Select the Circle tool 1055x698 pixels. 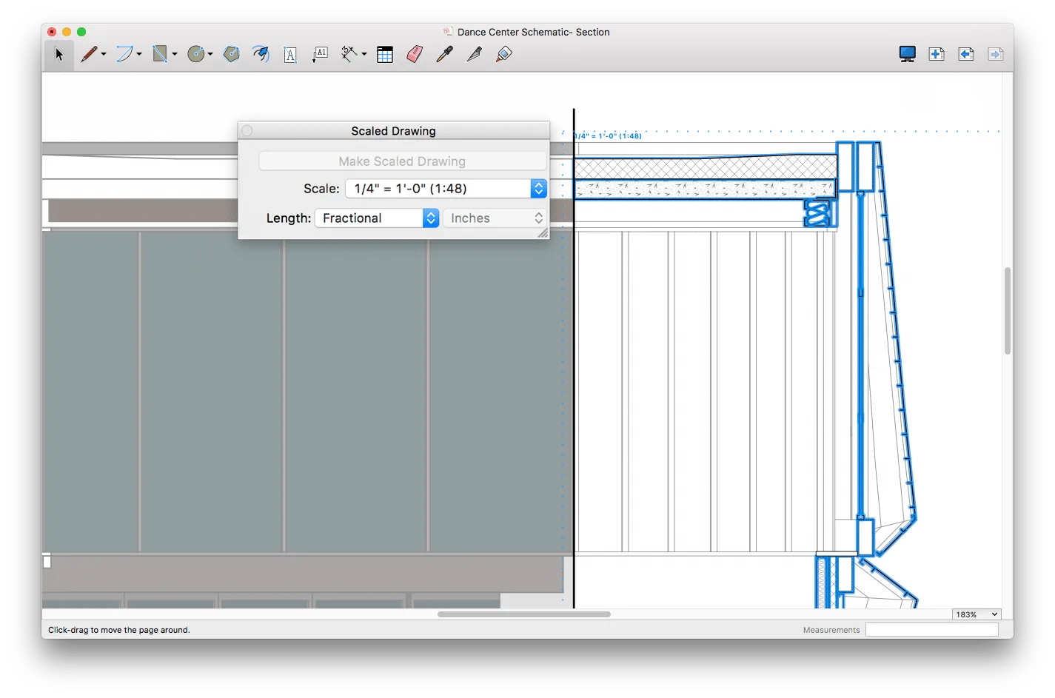click(195, 54)
